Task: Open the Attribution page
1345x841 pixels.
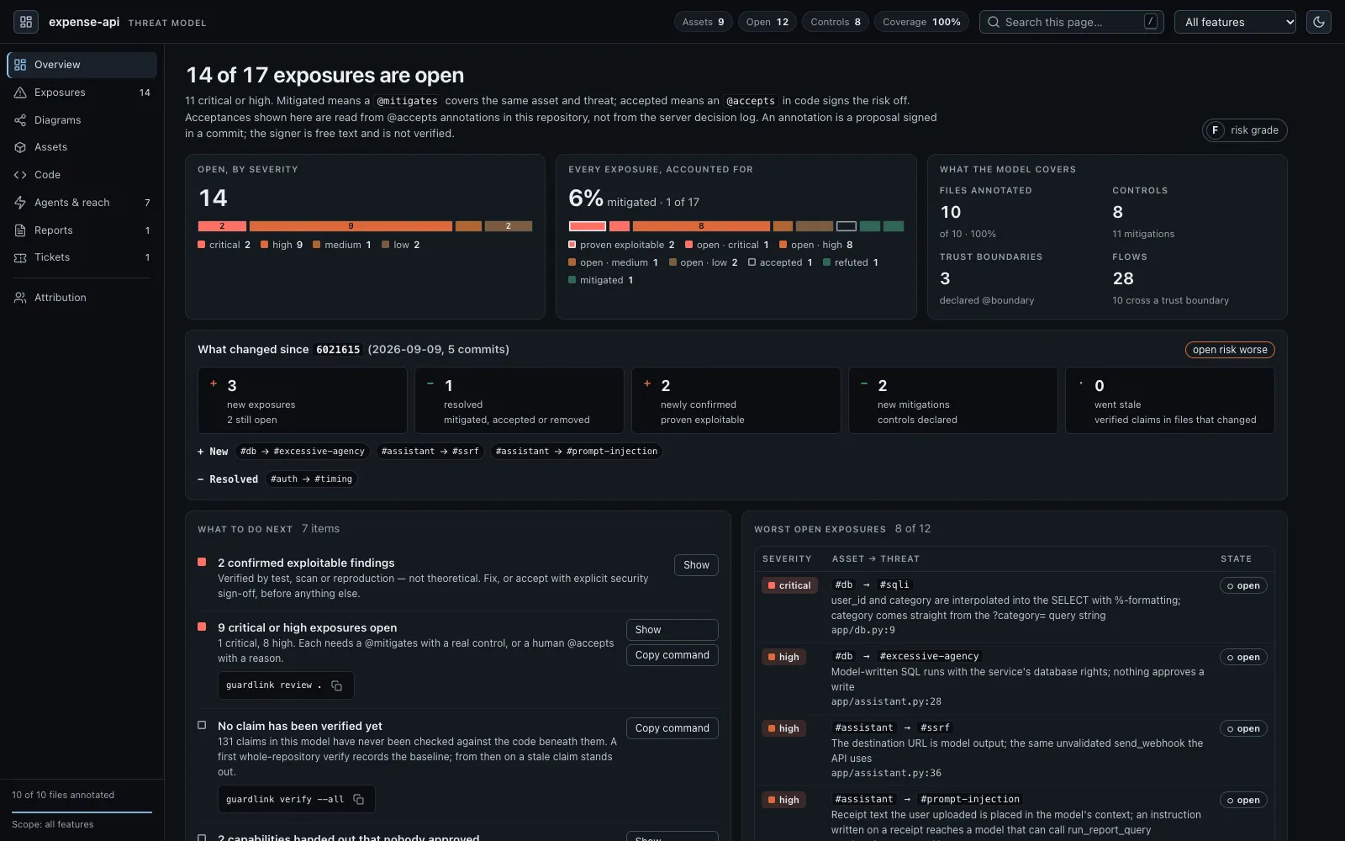Action: [x=82, y=298]
